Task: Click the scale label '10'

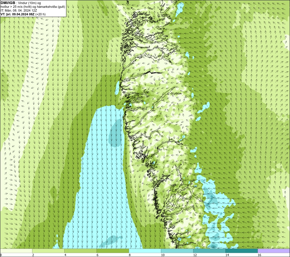Action: click(x=163, y=255)
